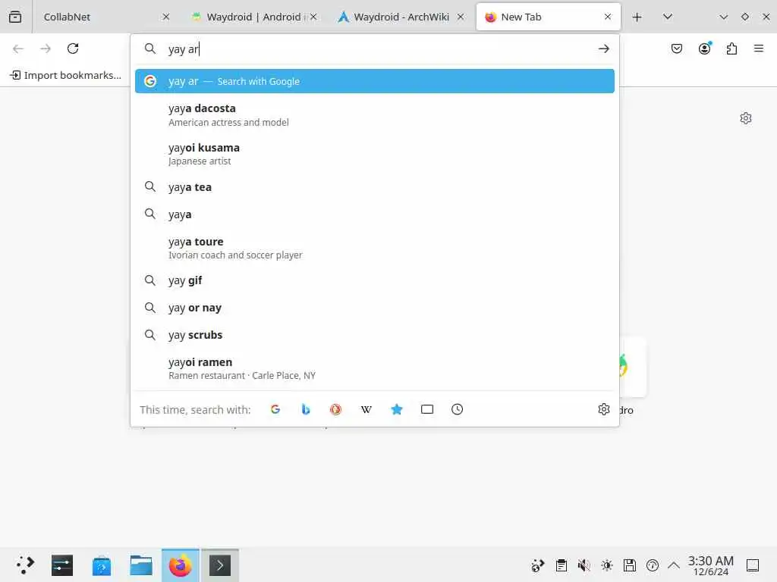Screen dimensions: 777x582
Task: Search this time with DuckDuckGo icon
Action: coord(335,409)
